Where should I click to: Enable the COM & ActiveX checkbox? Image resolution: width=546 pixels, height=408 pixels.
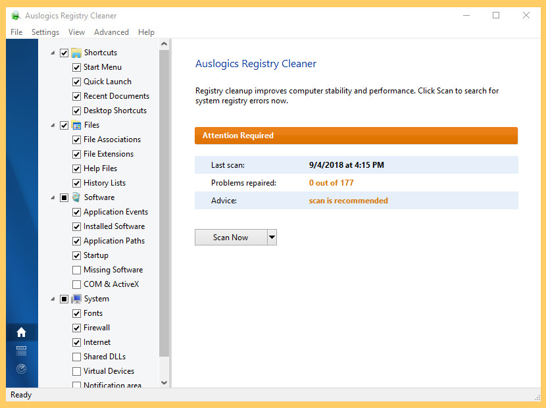point(76,284)
